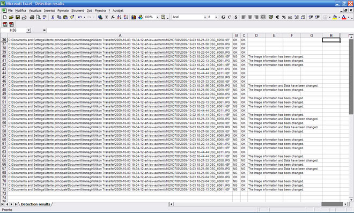
Task: Launch the Chart Wizard icon
Action: 134,17
